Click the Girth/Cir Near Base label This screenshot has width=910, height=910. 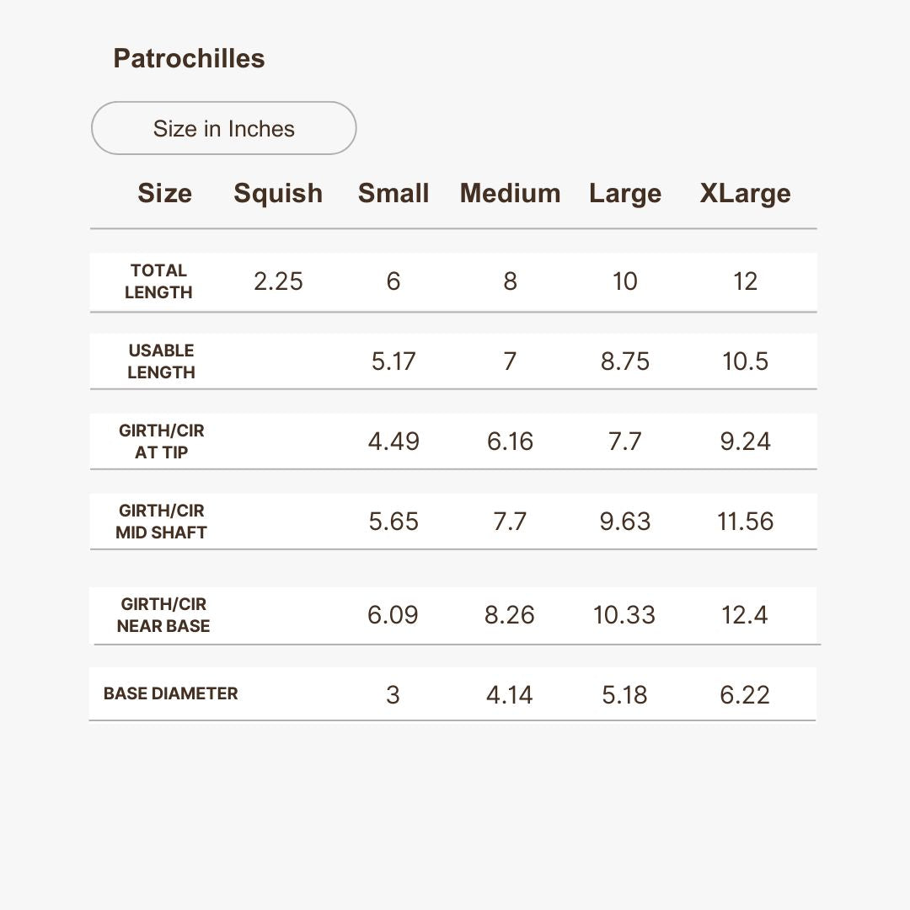click(163, 614)
